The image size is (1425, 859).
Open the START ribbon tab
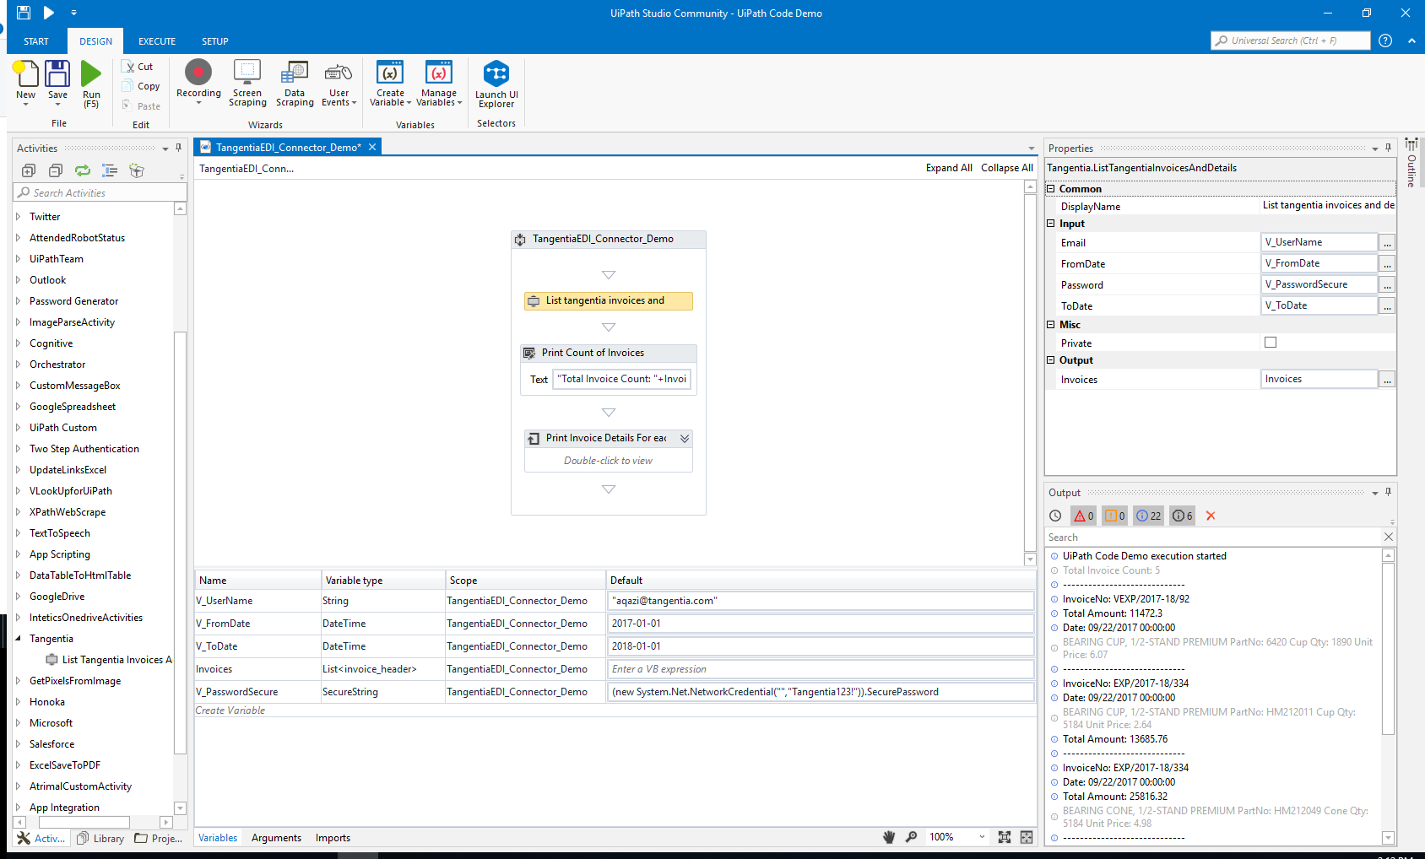click(x=36, y=41)
